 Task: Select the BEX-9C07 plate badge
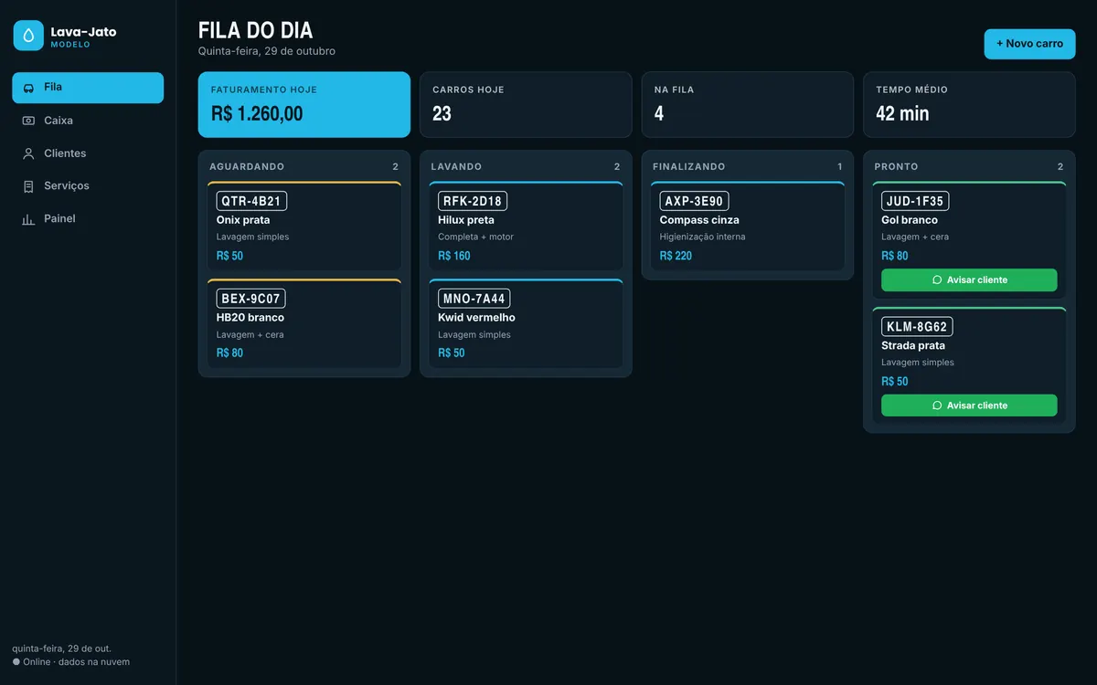(250, 299)
